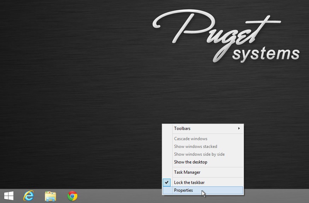Click the checkmark beside Lock the taskbar

(x=167, y=182)
